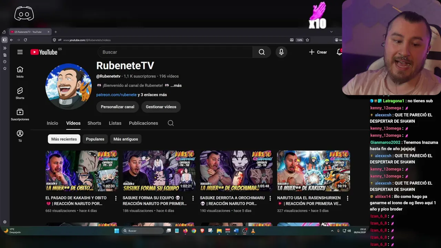Open the Muer** de Orochimaru thumbnail
The width and height of the screenshot is (441, 248).
tap(236, 171)
